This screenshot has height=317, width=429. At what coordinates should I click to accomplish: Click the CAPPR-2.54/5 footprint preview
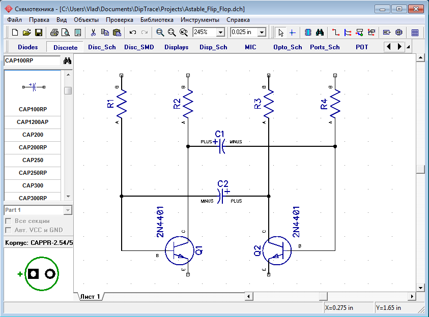click(39, 274)
